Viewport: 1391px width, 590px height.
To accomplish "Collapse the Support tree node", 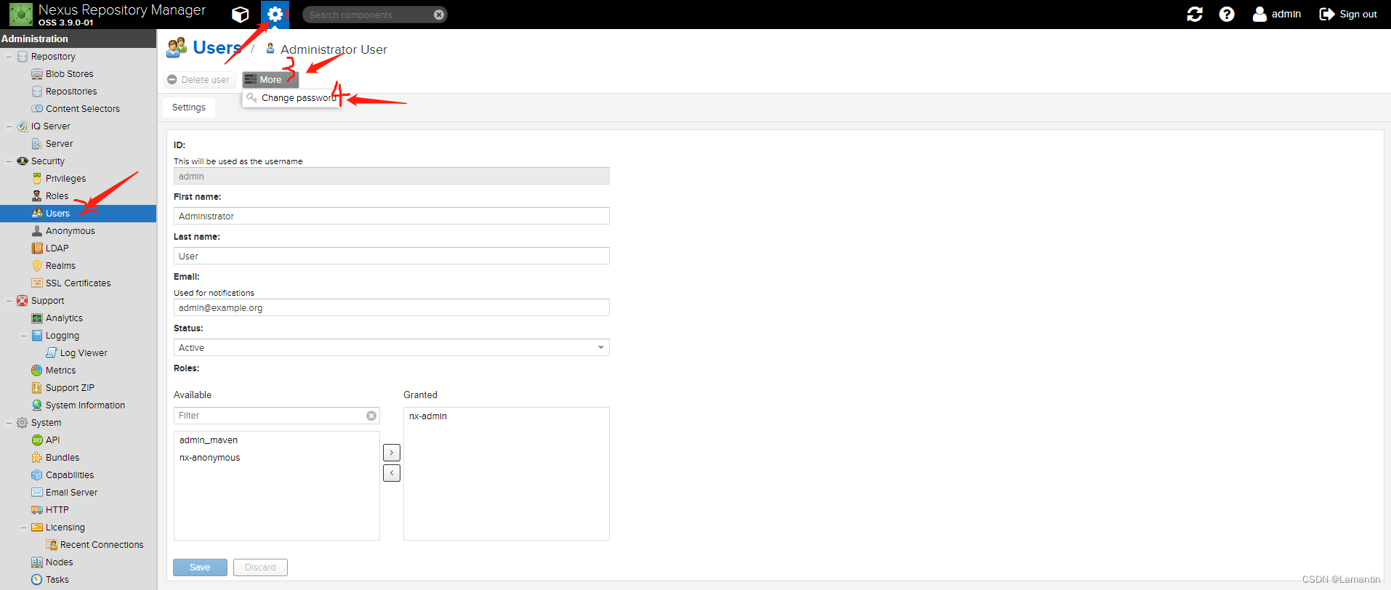I will click(9, 301).
